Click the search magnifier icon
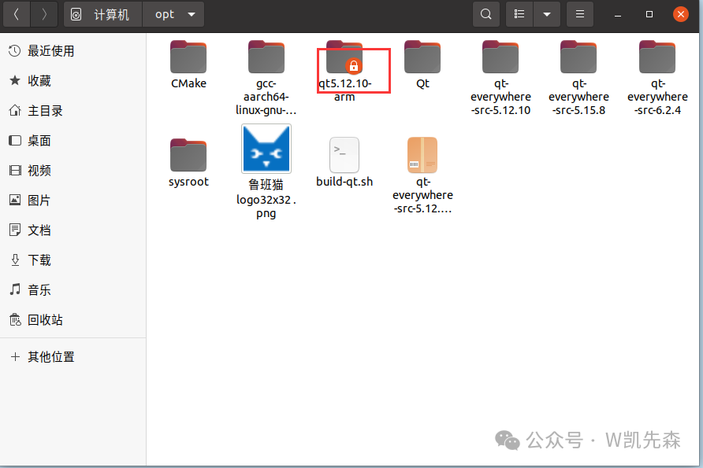The width and height of the screenshot is (703, 468). 486,14
